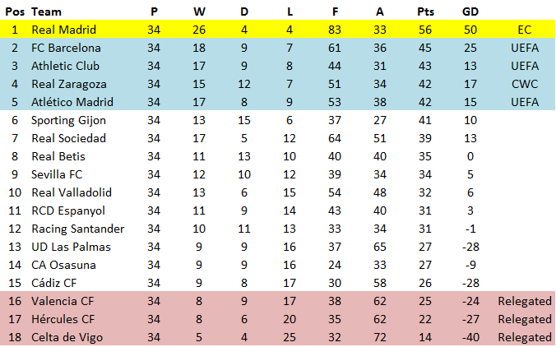Click the GD column header

click(x=470, y=12)
